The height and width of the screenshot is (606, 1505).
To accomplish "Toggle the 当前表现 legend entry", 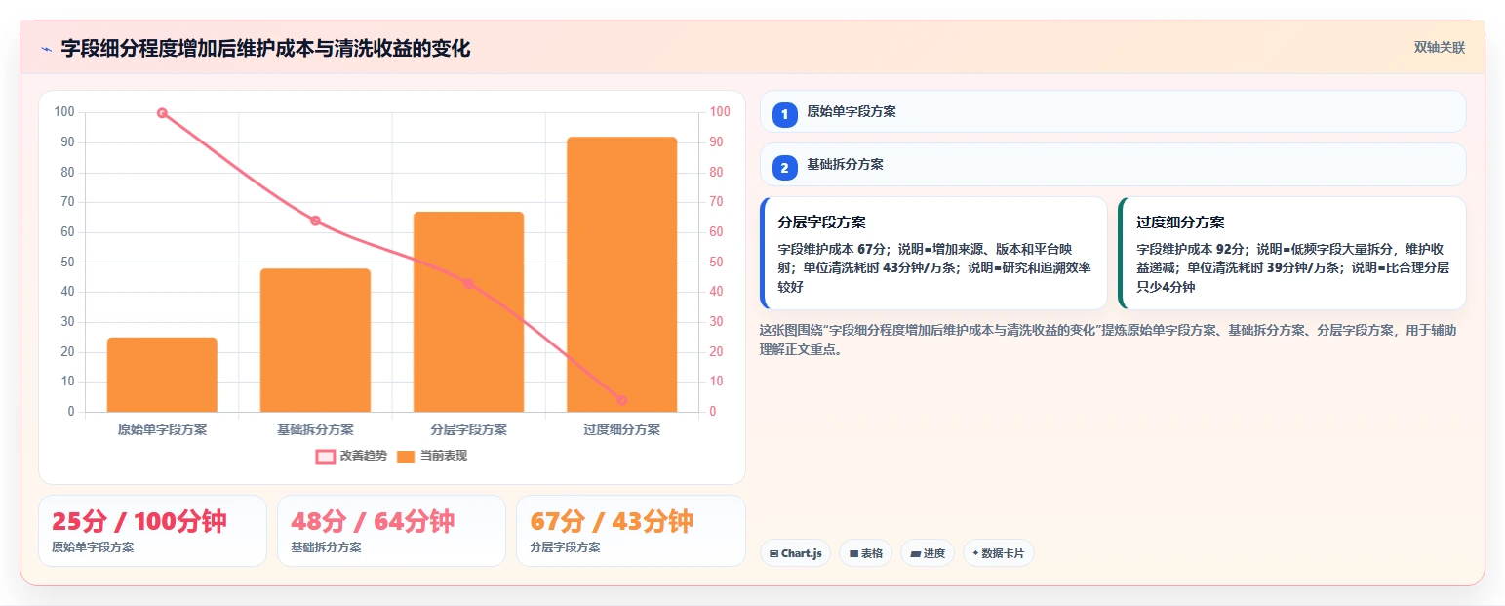I will (x=432, y=456).
